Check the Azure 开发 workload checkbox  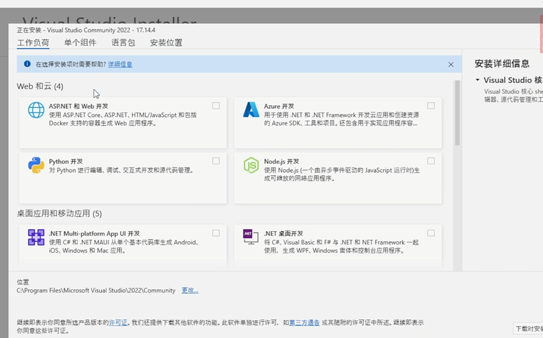[431, 106]
